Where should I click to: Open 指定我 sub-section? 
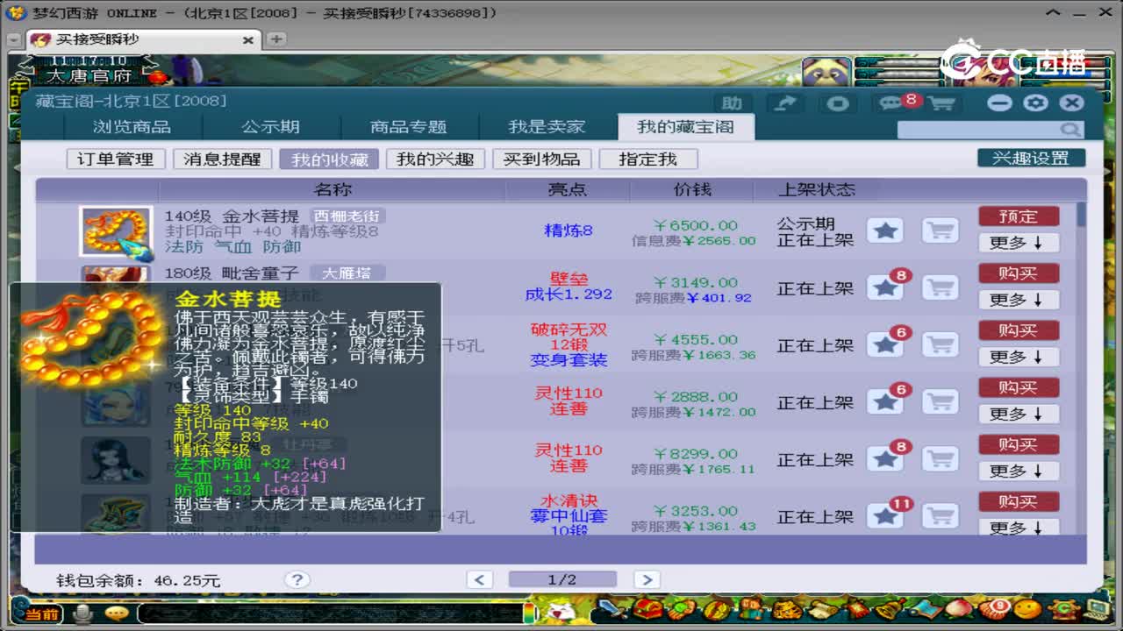click(x=648, y=159)
